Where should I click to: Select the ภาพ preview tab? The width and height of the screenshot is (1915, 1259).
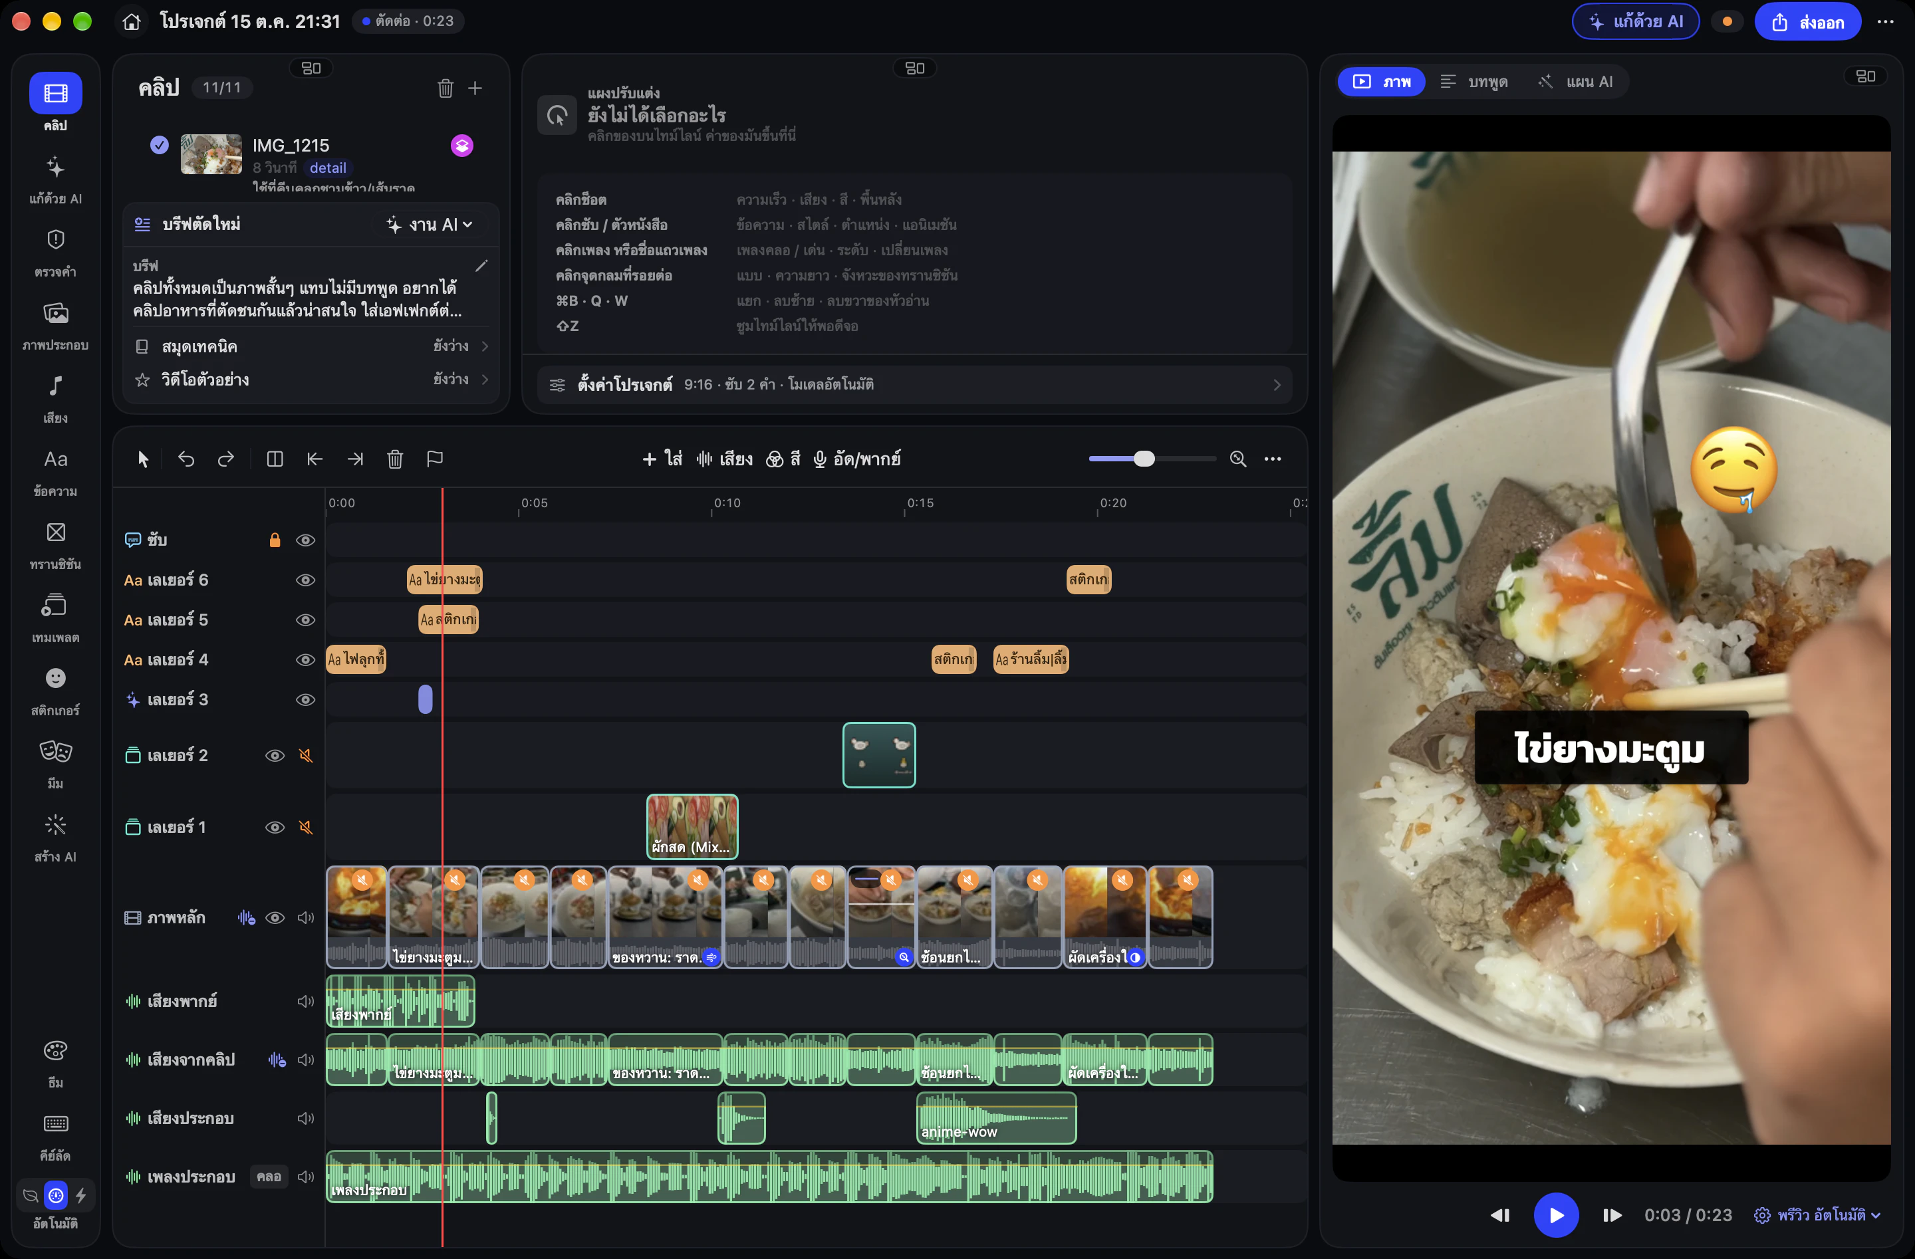1382,81
